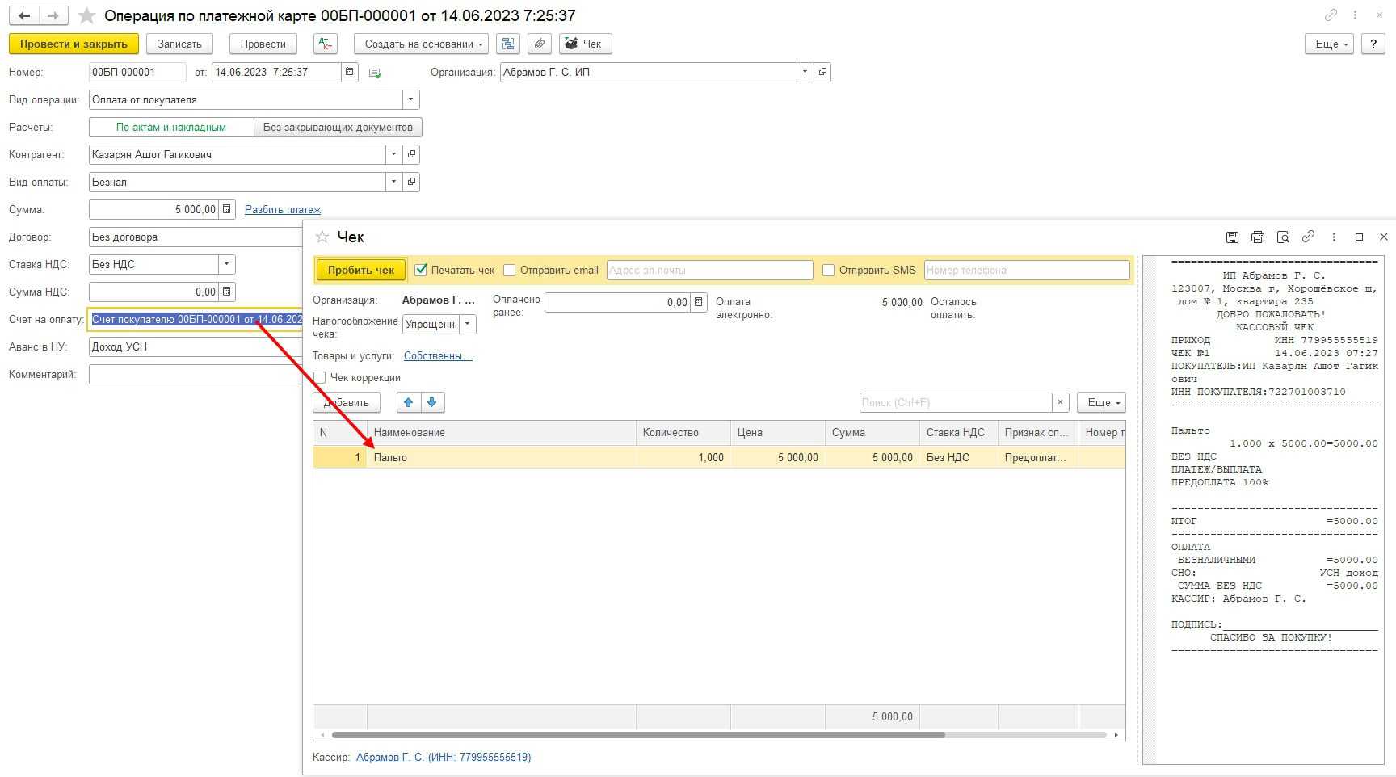Click the save diskette icon in Чек window

[1232, 237]
